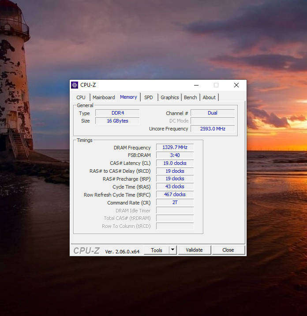Click the RAS# to CAS# Delay label
This screenshot has width=307, height=316.
pos(120,171)
